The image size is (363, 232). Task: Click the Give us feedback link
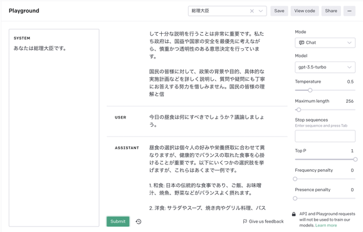click(x=263, y=221)
